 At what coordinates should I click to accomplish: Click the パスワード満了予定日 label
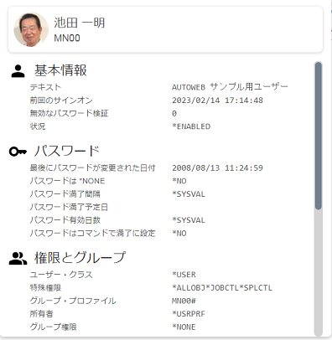pyautogui.click(x=69, y=207)
